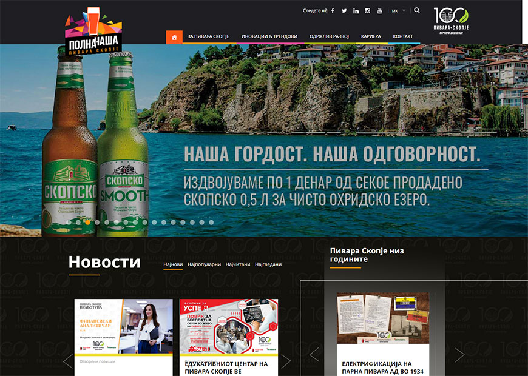Open the Иновации & Трендови menu
Image resolution: width=528 pixels, height=376 pixels.
(269, 36)
